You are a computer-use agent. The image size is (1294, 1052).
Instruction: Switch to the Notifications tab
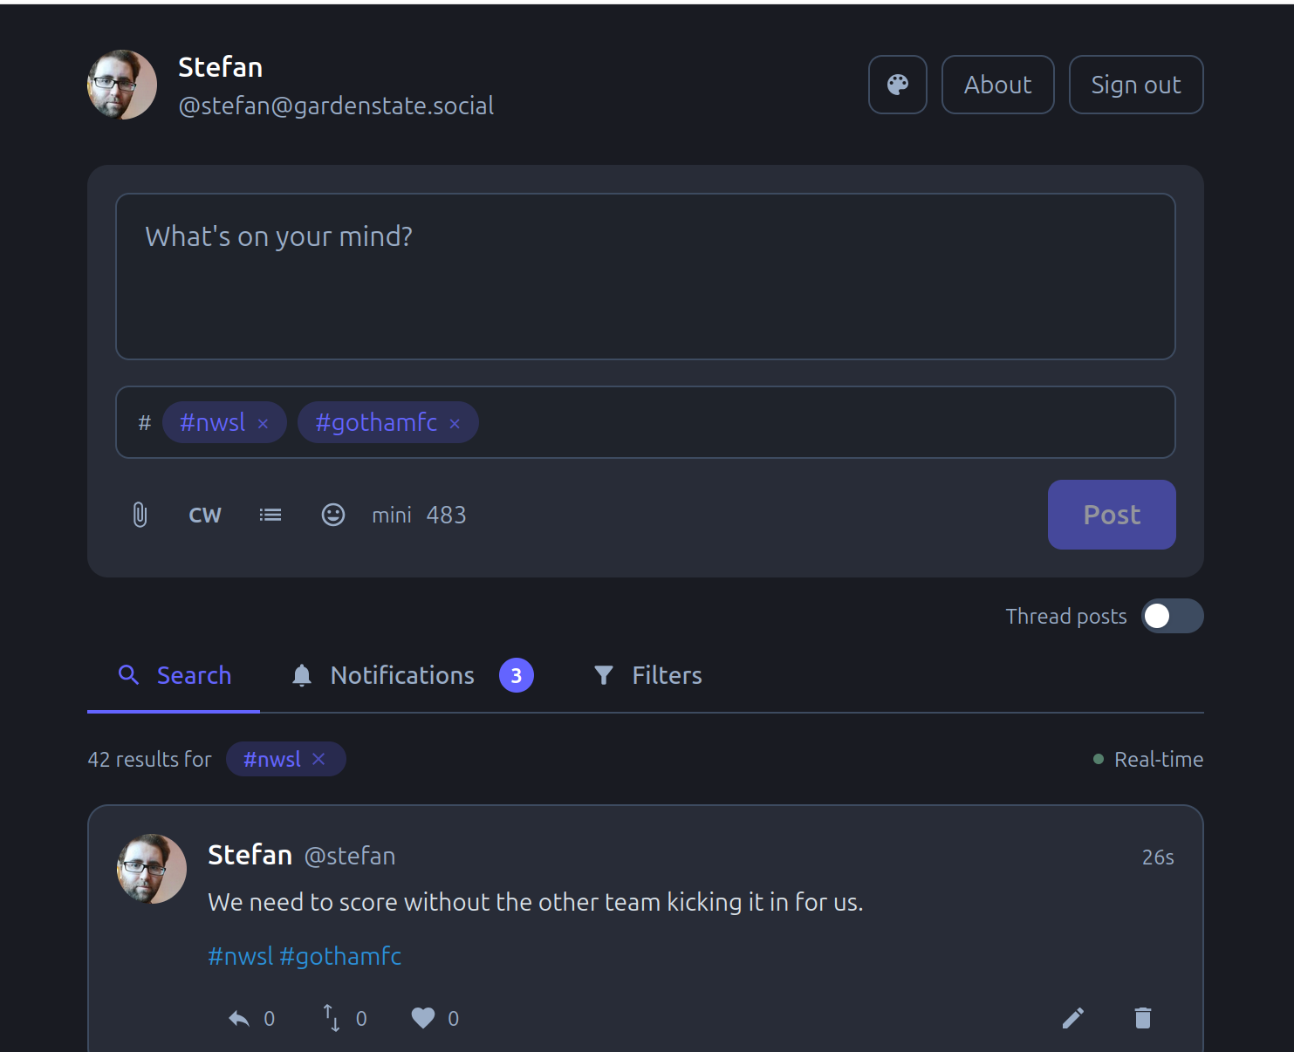point(412,675)
